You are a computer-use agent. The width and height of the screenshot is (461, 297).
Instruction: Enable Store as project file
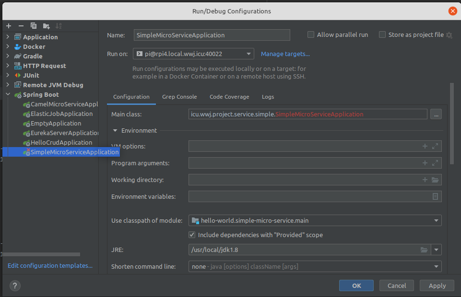382,34
